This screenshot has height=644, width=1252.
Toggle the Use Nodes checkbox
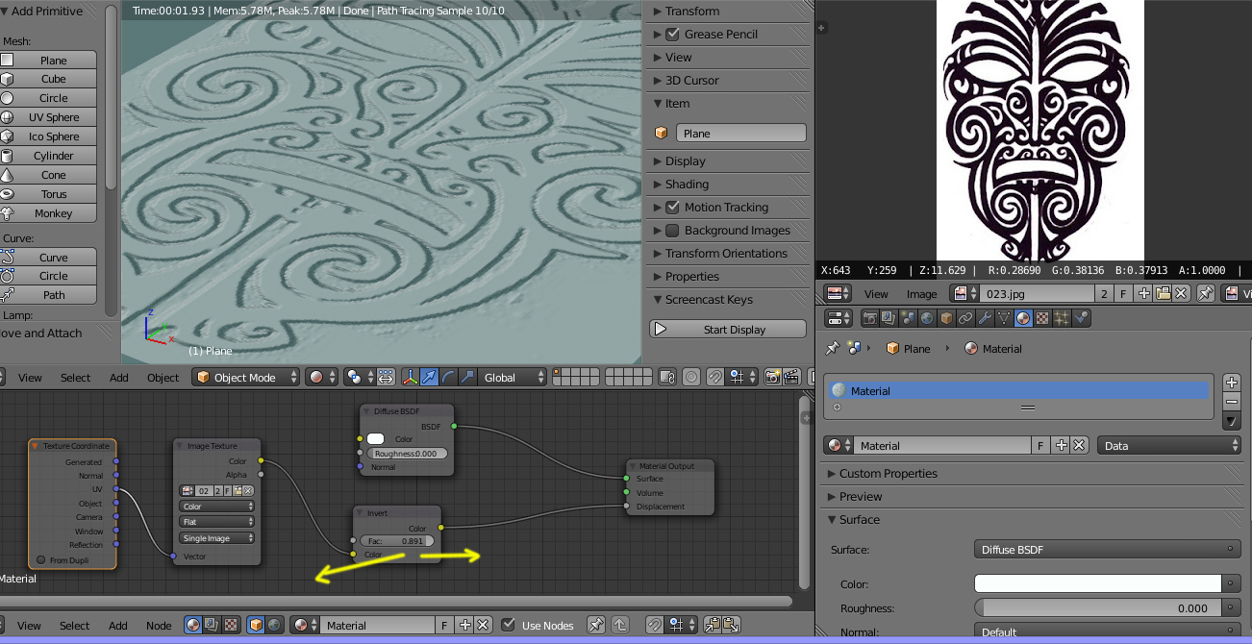click(x=509, y=626)
